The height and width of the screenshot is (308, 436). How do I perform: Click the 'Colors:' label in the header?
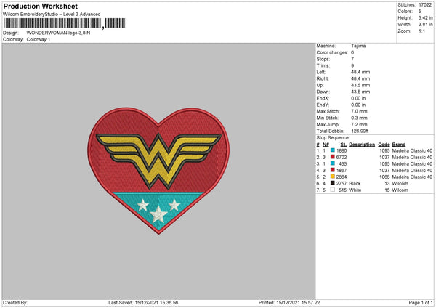coord(405,12)
